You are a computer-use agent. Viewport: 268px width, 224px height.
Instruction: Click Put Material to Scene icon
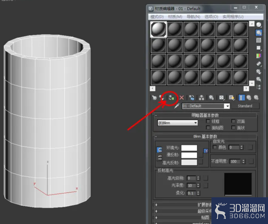tap(162, 98)
